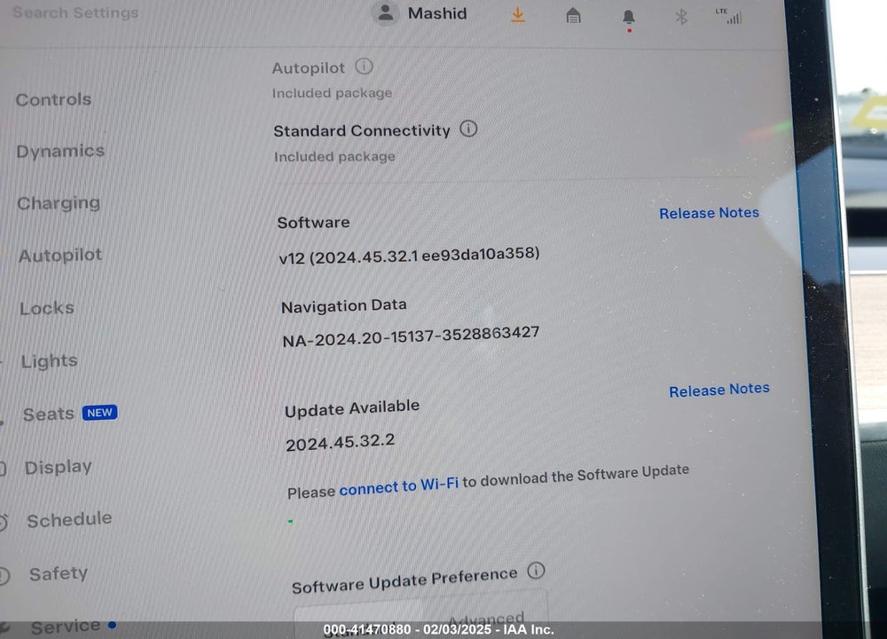Select the Mashid profile name
Screen dimensions: 887x639
coord(437,13)
